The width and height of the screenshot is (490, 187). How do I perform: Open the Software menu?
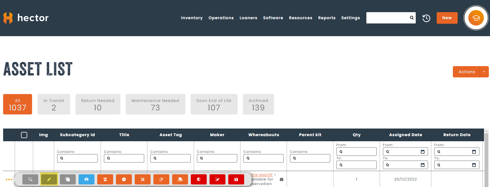coord(273,18)
